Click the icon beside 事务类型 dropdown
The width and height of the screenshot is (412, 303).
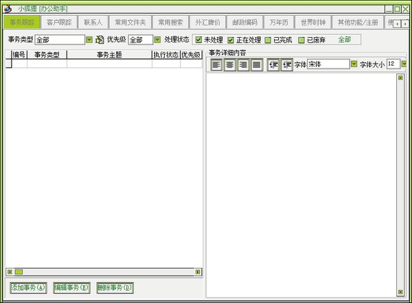[x=100, y=40]
